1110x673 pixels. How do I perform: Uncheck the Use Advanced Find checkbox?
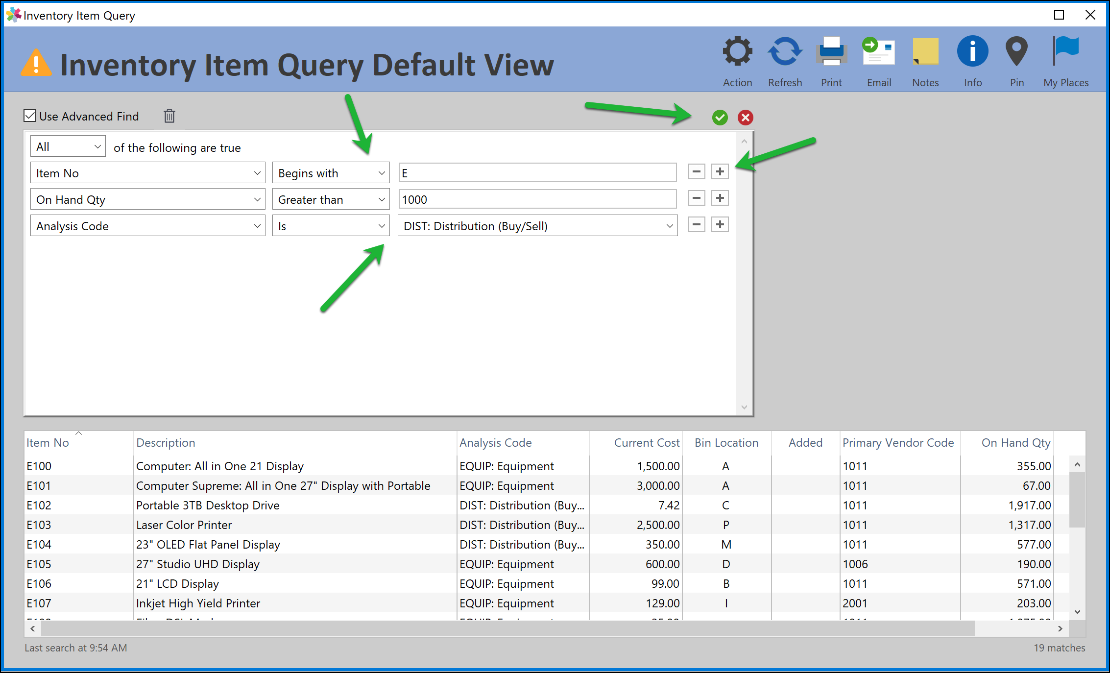pos(30,115)
